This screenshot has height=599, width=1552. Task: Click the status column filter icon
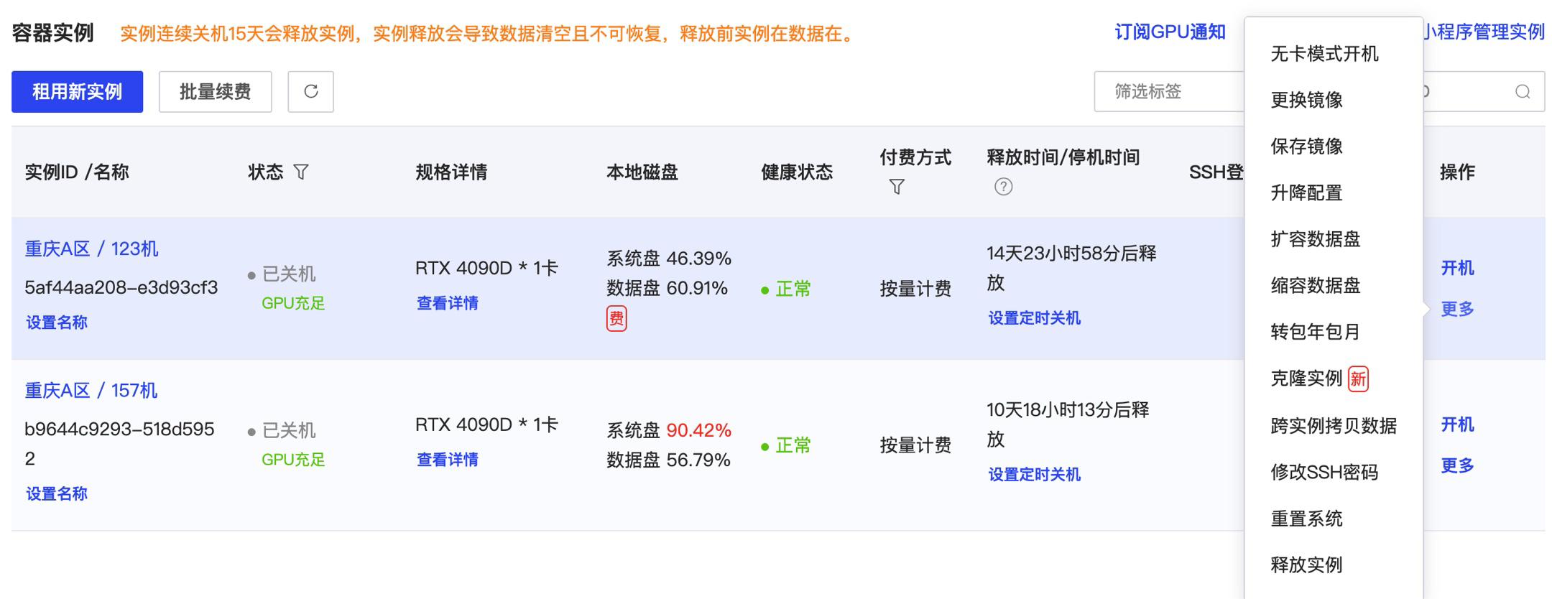pos(301,172)
